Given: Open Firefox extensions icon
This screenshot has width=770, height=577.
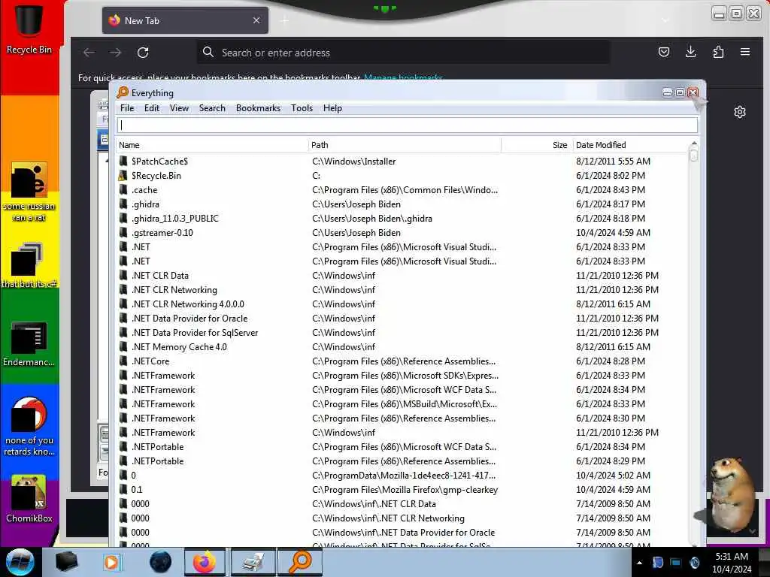Looking at the screenshot, I should pos(718,52).
